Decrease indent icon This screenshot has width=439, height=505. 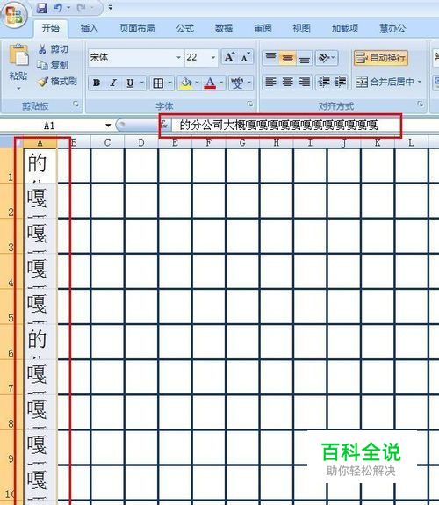coord(323,83)
